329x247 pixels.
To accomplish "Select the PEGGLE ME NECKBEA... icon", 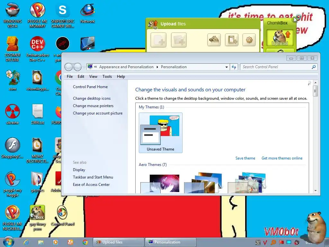I will tap(13, 218).
